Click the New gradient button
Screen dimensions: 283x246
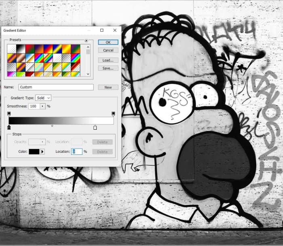pos(108,88)
